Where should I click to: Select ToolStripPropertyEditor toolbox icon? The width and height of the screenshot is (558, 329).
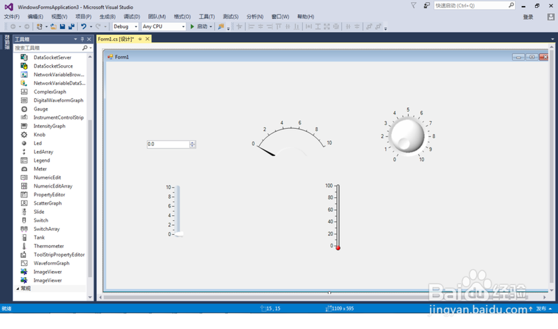pos(24,255)
